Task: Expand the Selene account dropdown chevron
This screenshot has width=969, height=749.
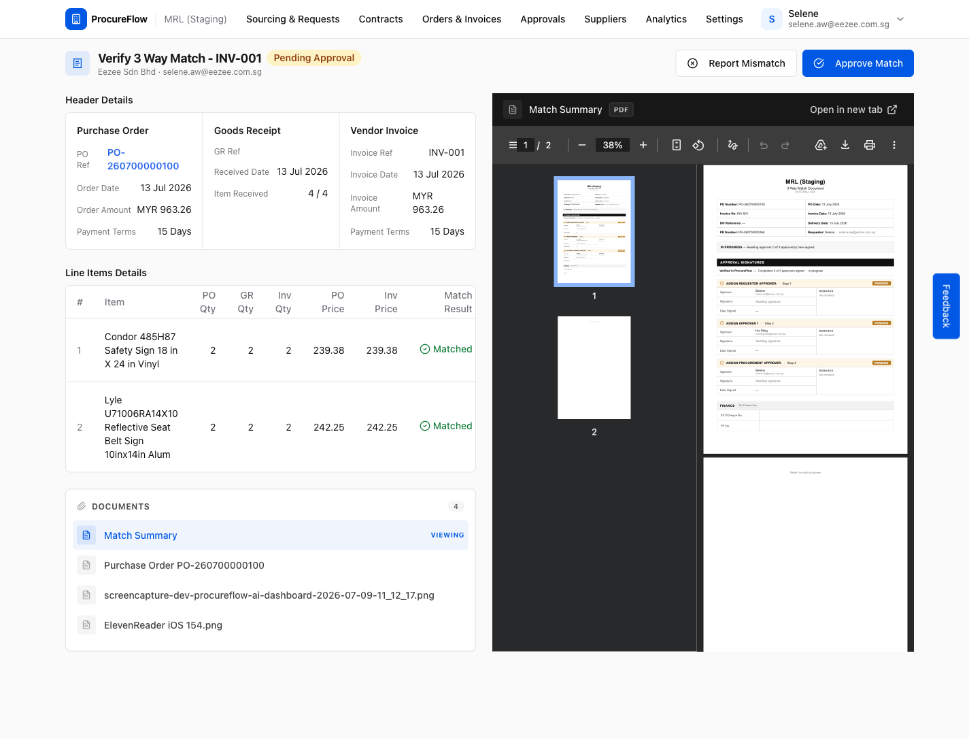Action: point(900,19)
